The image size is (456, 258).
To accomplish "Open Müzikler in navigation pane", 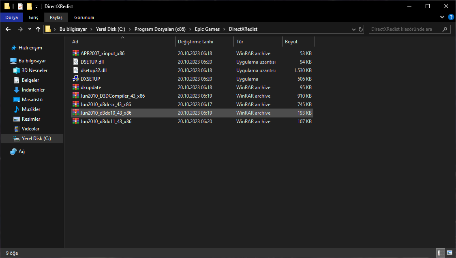I will pyautogui.click(x=31, y=109).
